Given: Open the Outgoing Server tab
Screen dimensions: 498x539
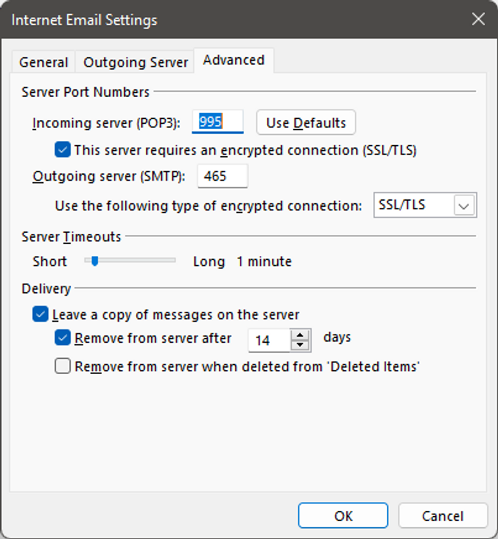Looking at the screenshot, I should (x=135, y=63).
